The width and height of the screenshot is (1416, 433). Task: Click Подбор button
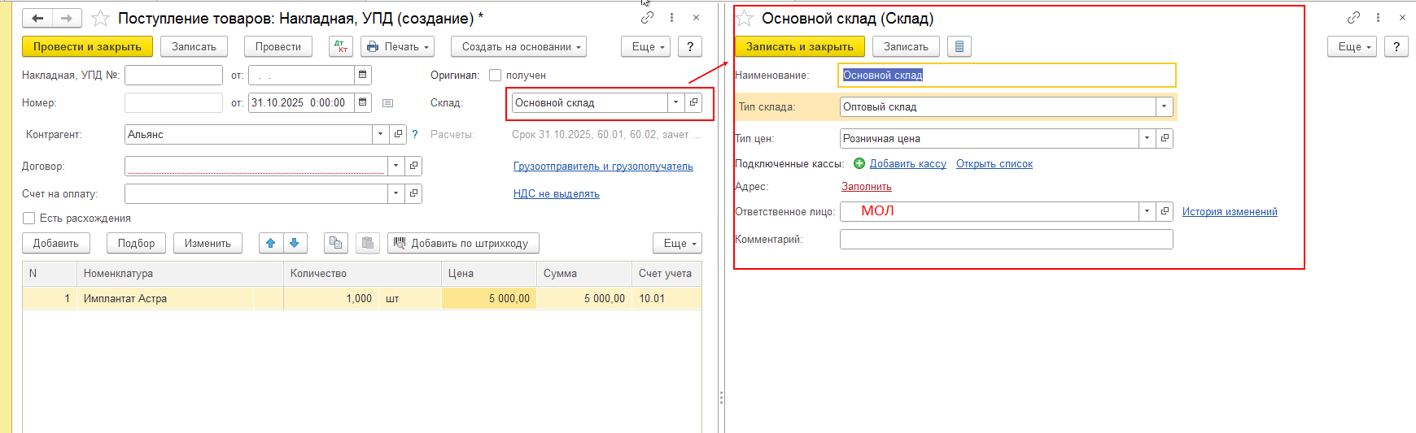136,243
